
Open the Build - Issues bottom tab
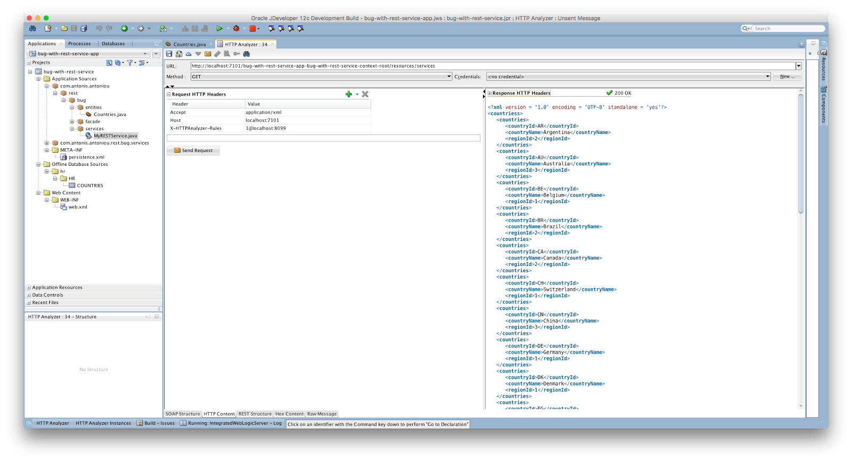pyautogui.click(x=155, y=423)
